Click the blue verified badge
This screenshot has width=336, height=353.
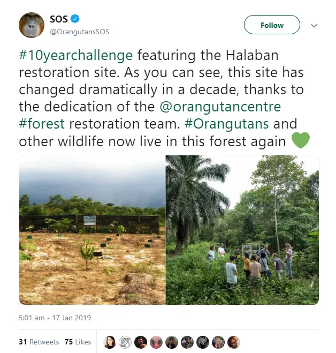75,20
